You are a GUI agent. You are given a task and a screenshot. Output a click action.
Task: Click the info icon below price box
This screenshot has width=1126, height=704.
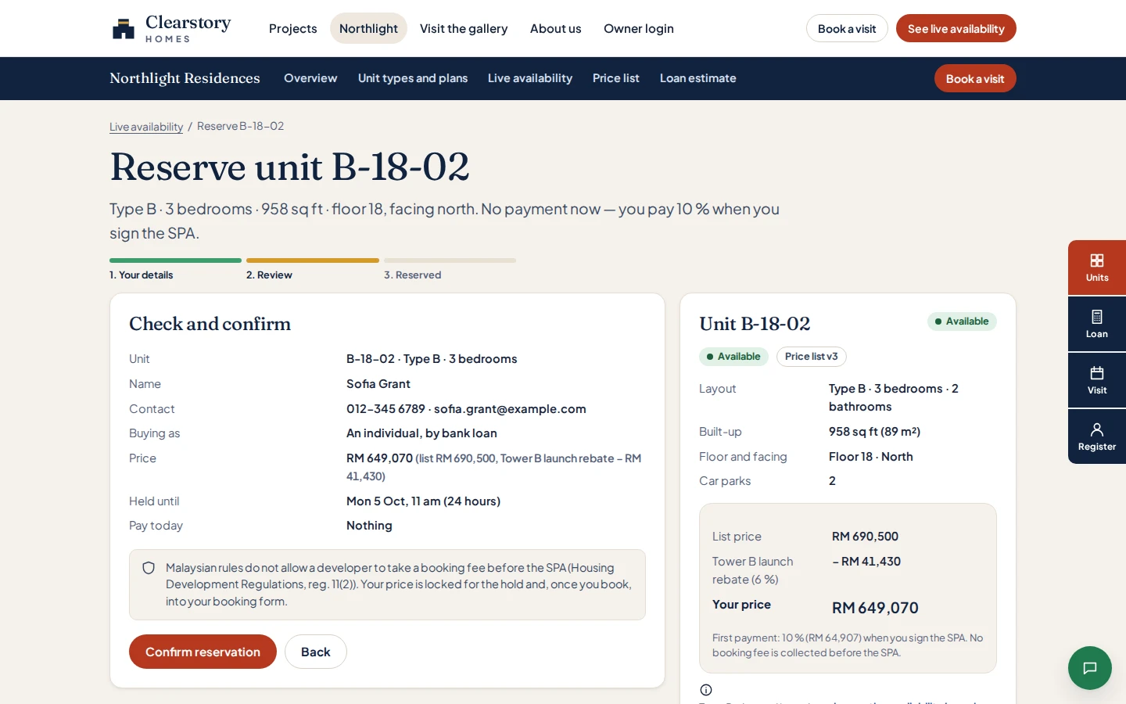coord(706,690)
